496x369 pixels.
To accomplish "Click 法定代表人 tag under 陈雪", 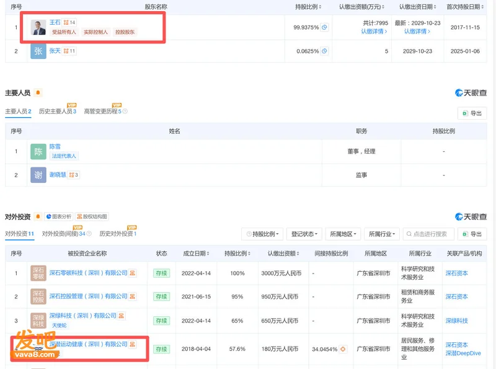I will [64, 156].
